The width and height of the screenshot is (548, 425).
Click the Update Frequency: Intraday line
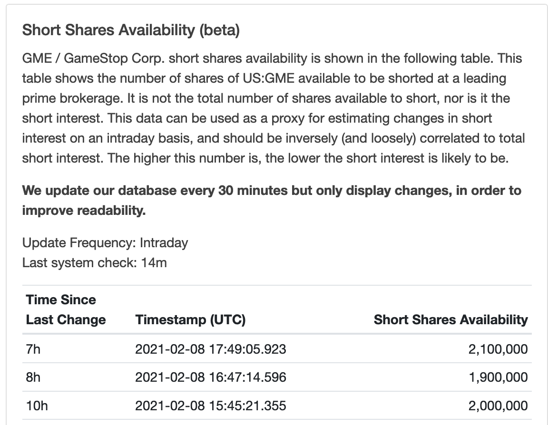[105, 243]
